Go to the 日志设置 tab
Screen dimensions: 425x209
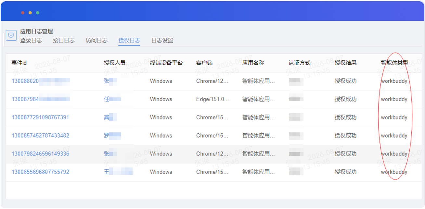pyautogui.click(x=162, y=41)
